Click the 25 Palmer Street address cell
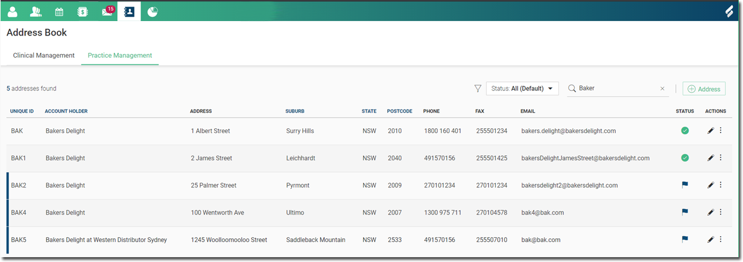Viewport: 743px width, 262px height. click(x=213, y=185)
